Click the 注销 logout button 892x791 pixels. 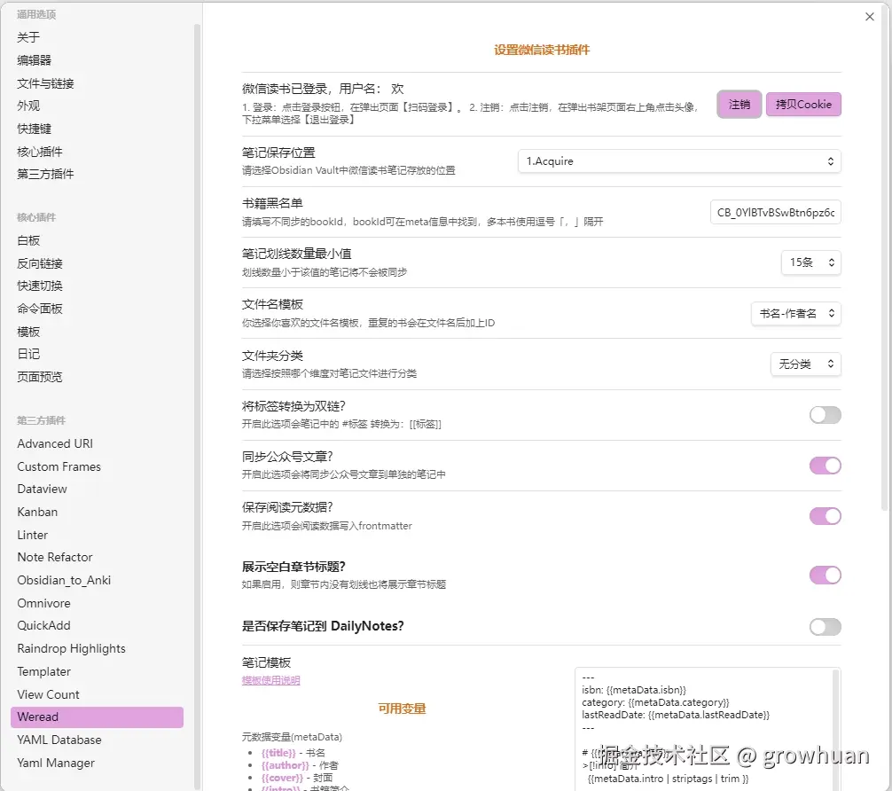(x=739, y=105)
